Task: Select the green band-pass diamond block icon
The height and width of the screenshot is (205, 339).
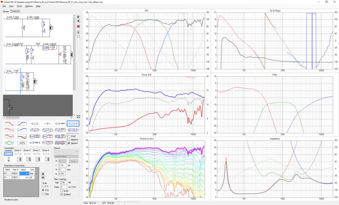Action: click(9, 143)
